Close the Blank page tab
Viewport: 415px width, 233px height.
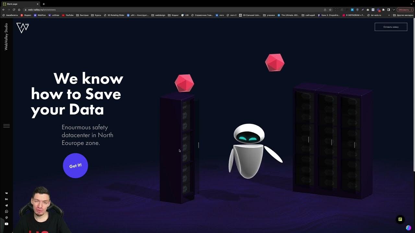click(x=37, y=4)
